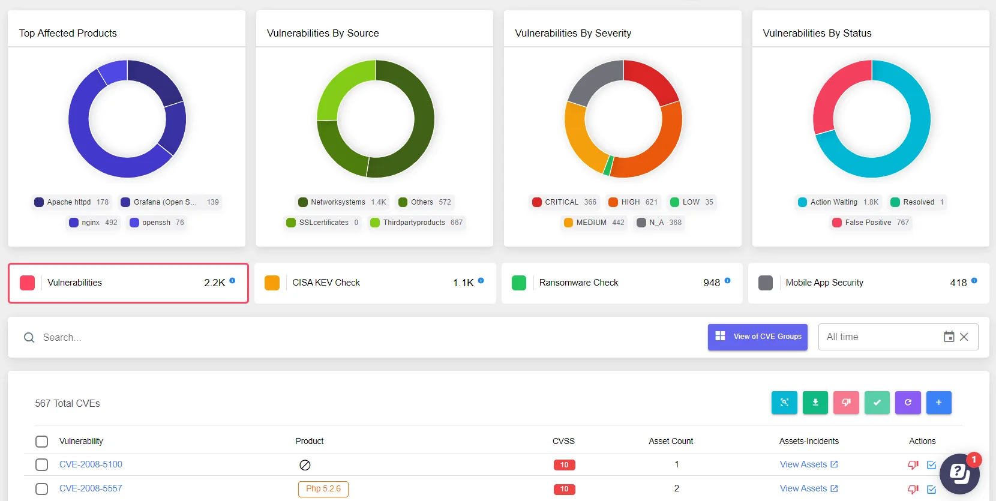Viewport: 996px width, 501px height.
Task: Click the CISA KEV Check orange square icon
Action: (x=272, y=283)
